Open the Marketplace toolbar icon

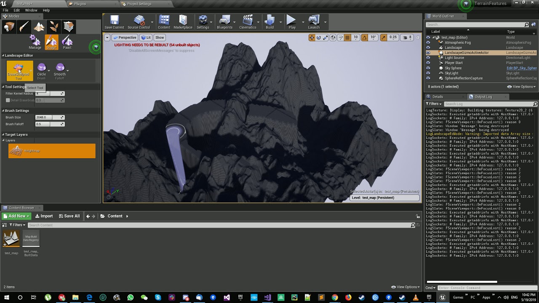(x=183, y=22)
